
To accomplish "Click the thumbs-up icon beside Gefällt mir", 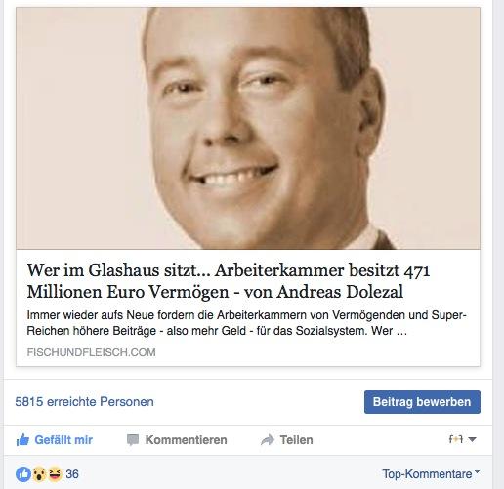I will [22, 440].
